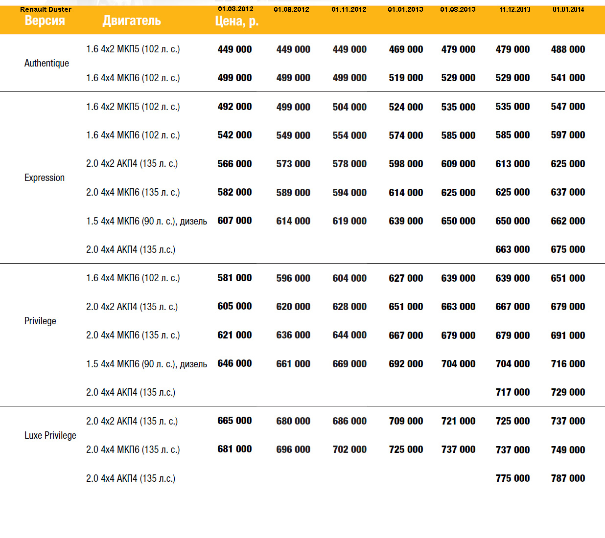The image size is (605, 538).
Task: Select the 01.01.2013 column header
Action: pyautogui.click(x=405, y=9)
